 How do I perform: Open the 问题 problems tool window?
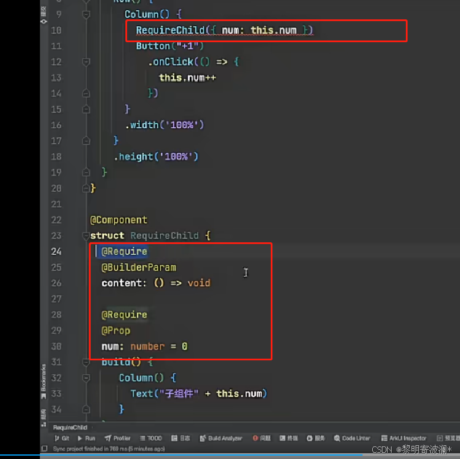262,438
